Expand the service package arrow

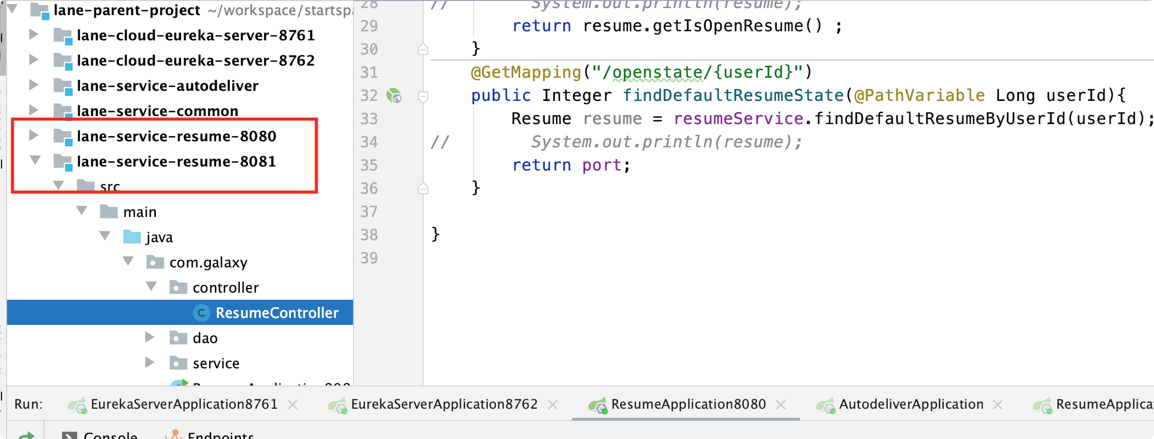(x=150, y=362)
